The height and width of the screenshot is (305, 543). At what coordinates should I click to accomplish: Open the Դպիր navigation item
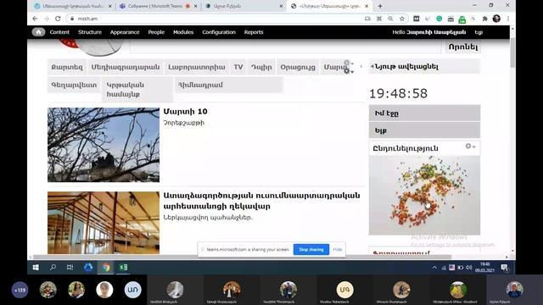point(261,67)
